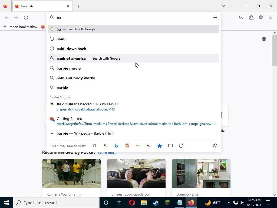Open Cortana circle on taskbar
Image resolution: width=277 pixels, height=208 pixels.
tap(106, 203)
